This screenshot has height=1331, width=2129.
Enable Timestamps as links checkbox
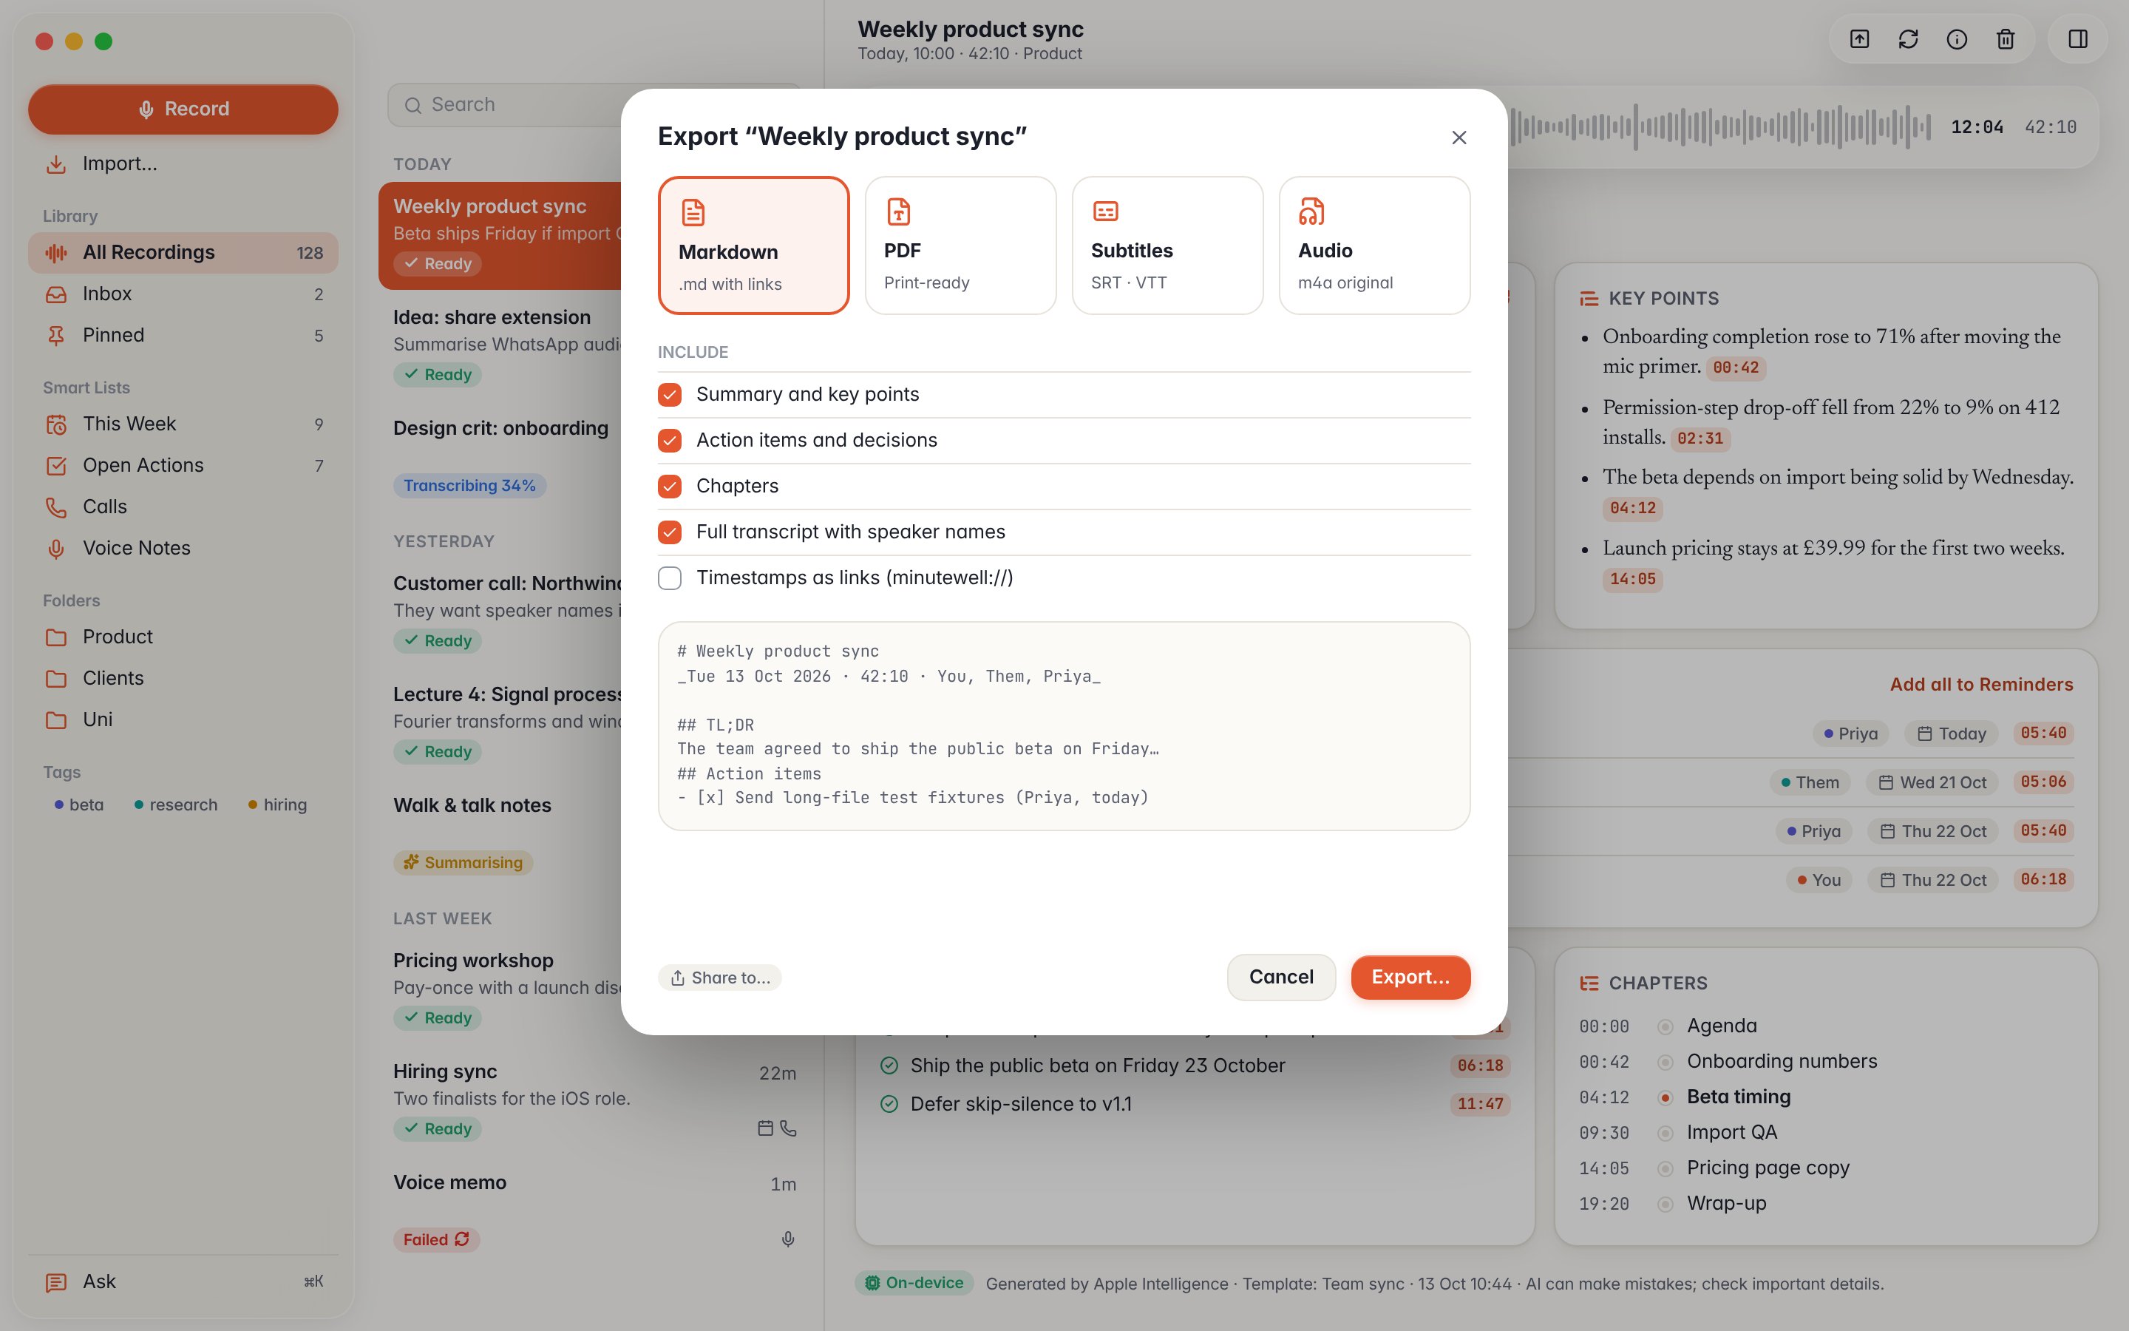point(670,578)
